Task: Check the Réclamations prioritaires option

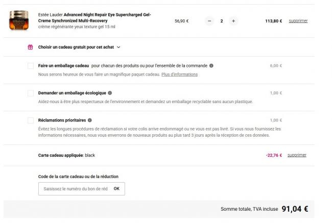Action: click(x=31, y=120)
